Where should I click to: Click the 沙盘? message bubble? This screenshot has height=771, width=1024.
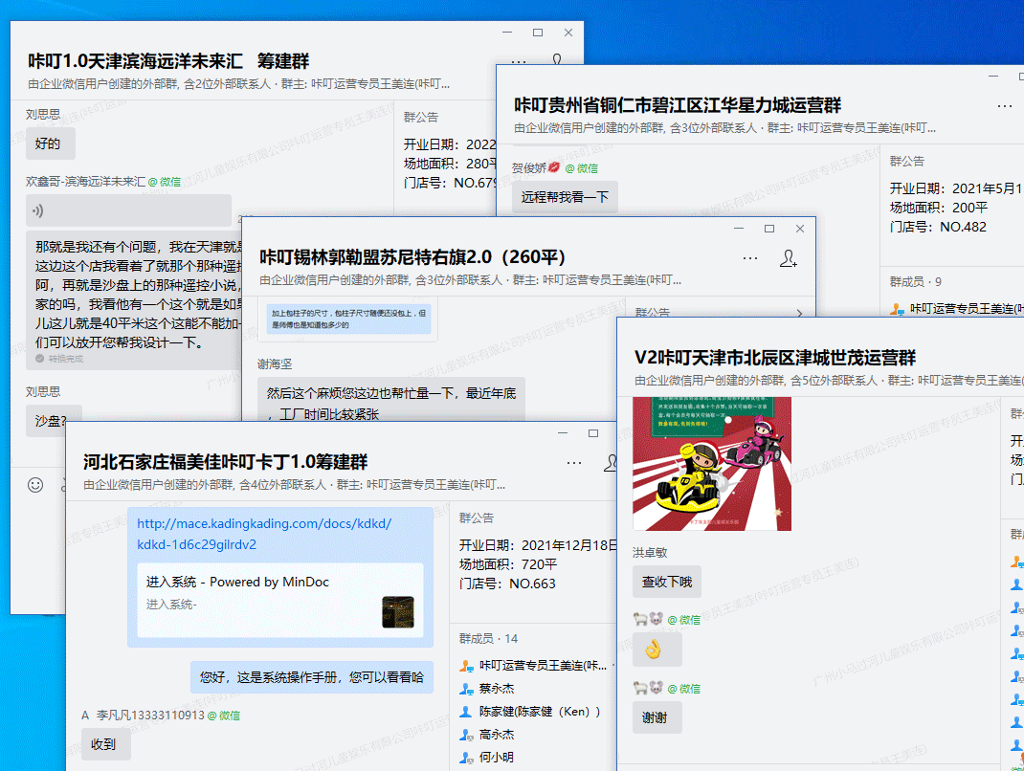[54, 421]
